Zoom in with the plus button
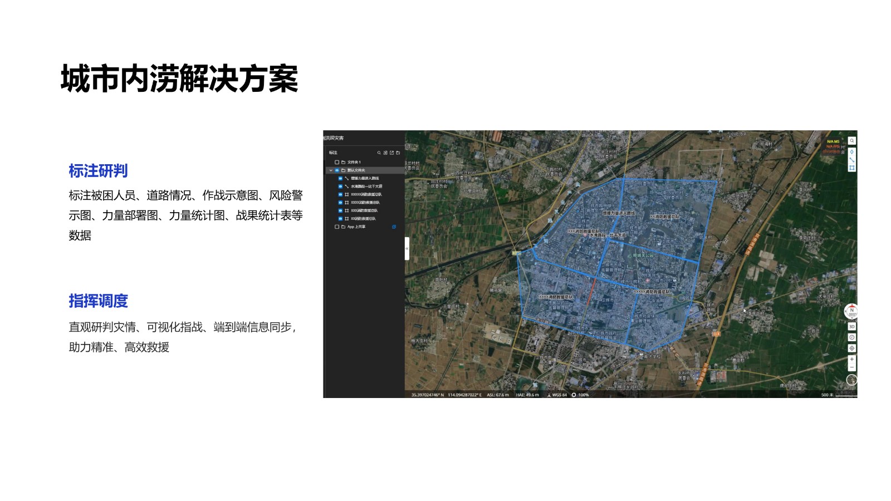The height and width of the screenshot is (501, 891). pos(851,359)
